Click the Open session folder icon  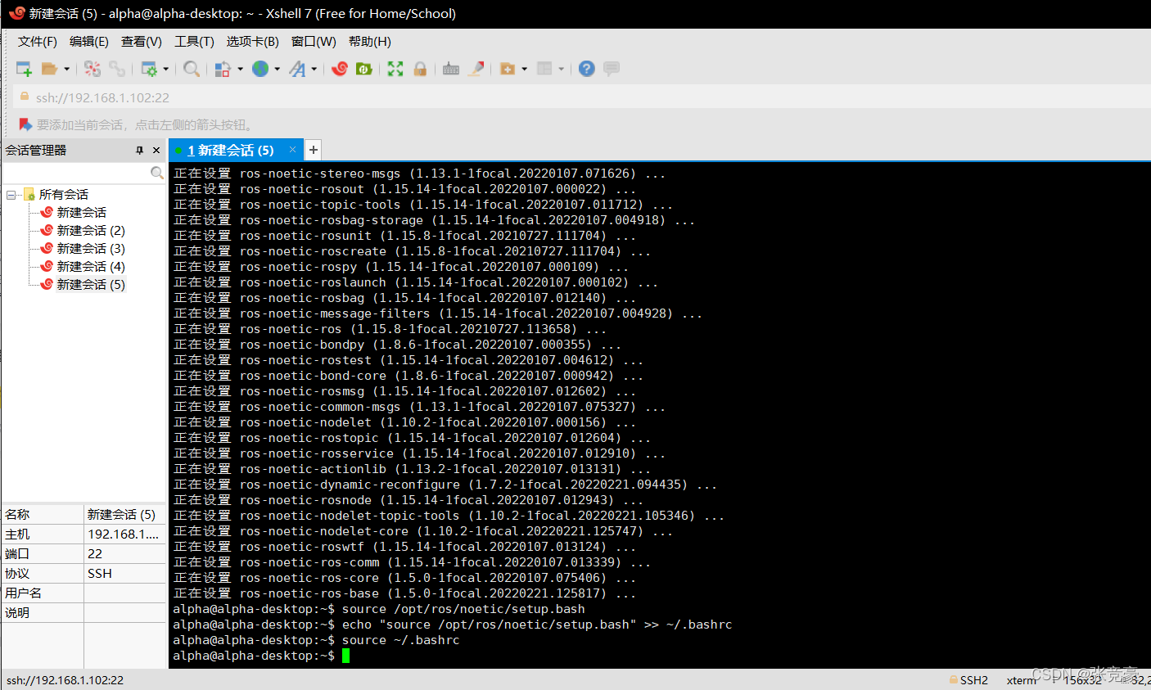pos(49,69)
